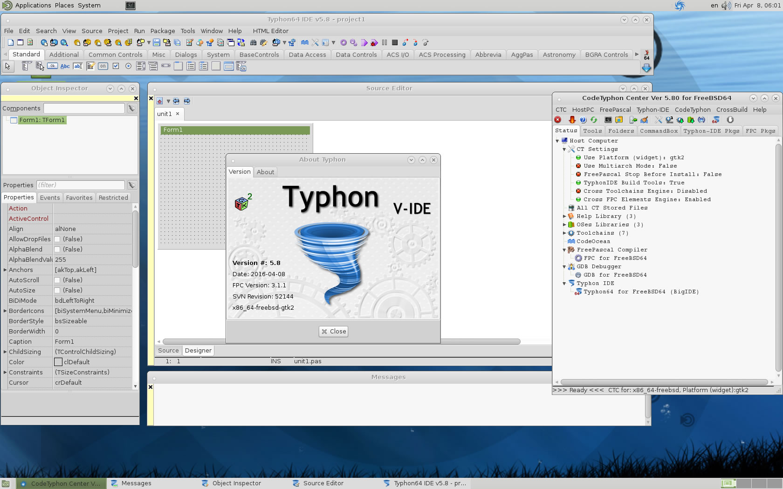This screenshot has width=783, height=489.
Task: Click the New Form icon in IDE toolbar
Action: click(x=20, y=42)
